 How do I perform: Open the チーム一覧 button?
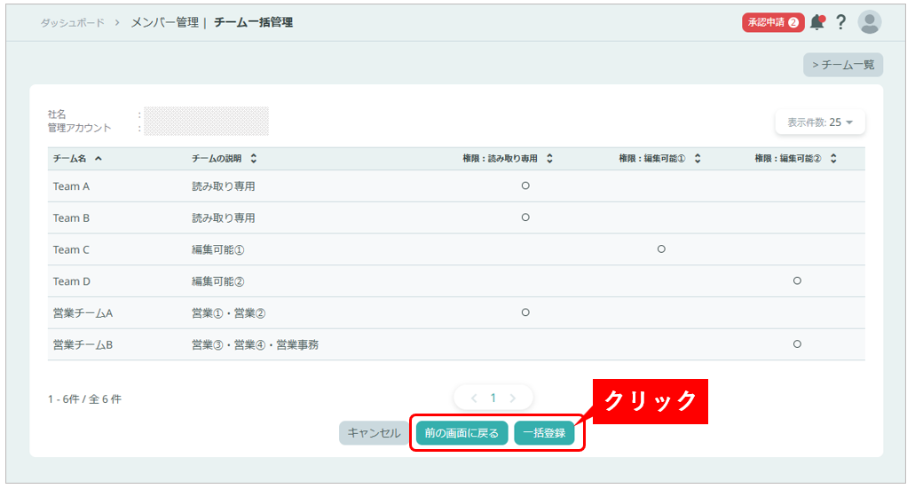pos(842,65)
